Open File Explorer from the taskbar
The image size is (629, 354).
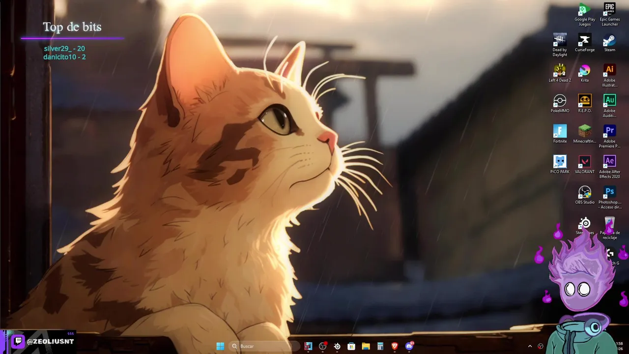click(366, 346)
